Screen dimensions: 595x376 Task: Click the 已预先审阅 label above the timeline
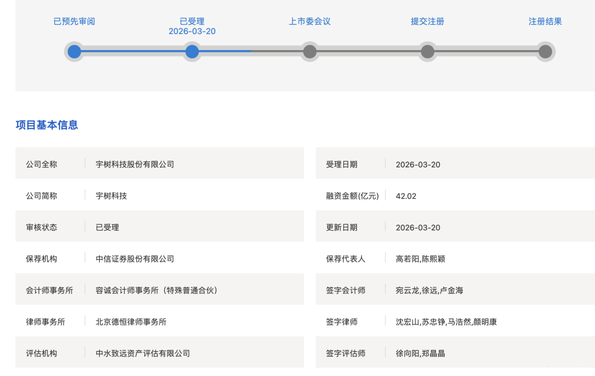[74, 21]
